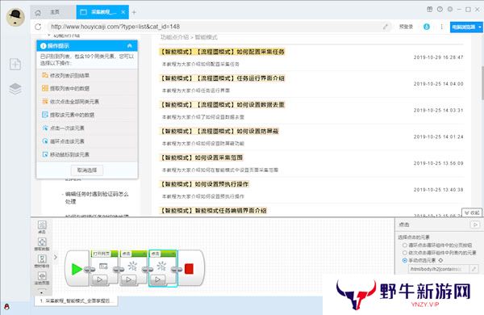Screen dimensions: 484x315
Task: Open the help question-mark icon
Action: 440,9
